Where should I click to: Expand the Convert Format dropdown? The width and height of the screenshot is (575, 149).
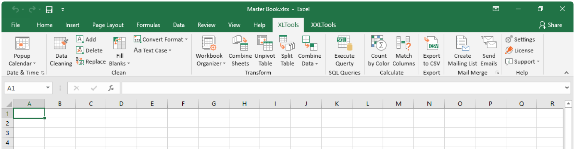pos(161,39)
